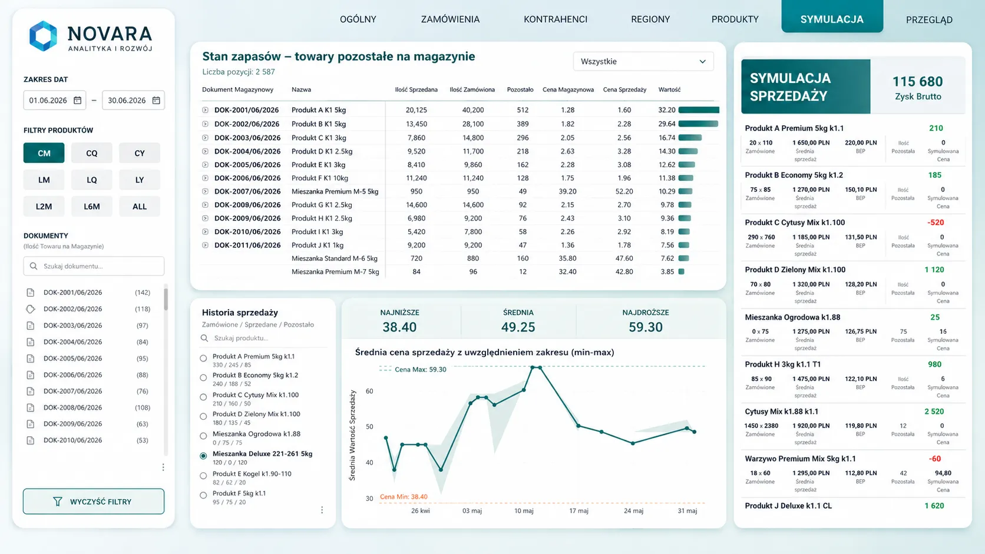The height and width of the screenshot is (554, 985).
Task: Expand the DOK-2006/06/2026 table row
Action: coord(205,178)
